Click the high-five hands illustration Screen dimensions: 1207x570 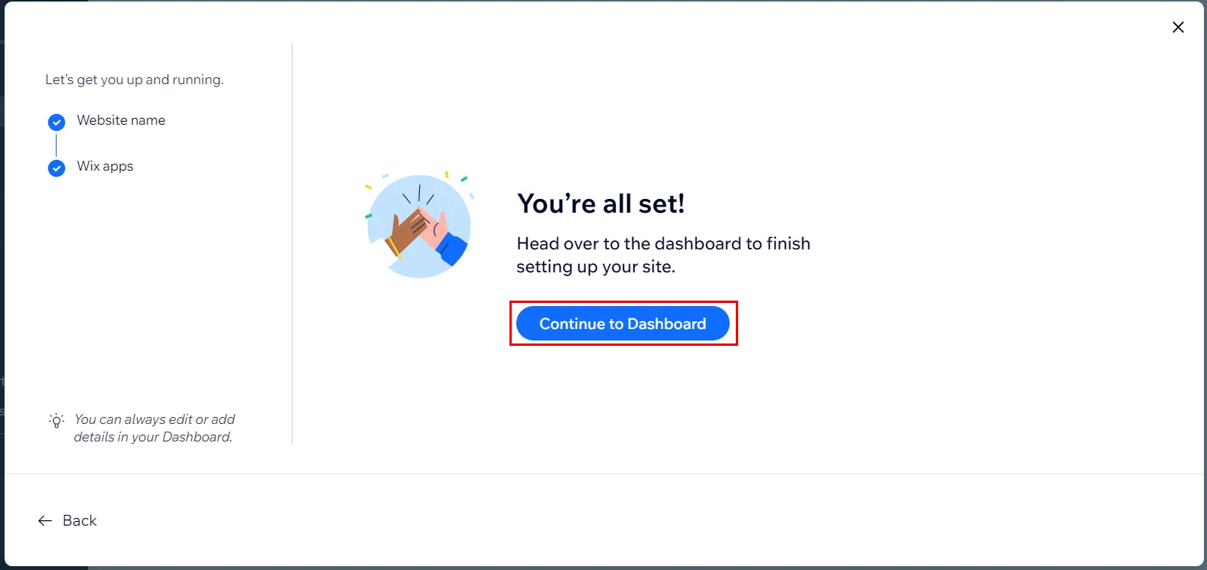pyautogui.click(x=419, y=225)
